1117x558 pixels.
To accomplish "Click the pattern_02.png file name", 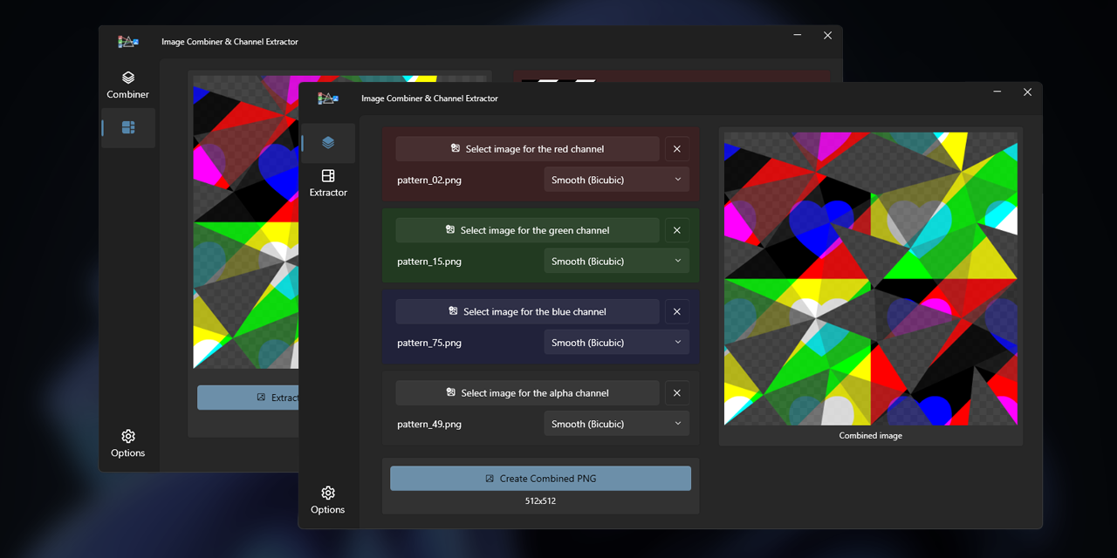I will click(x=429, y=180).
